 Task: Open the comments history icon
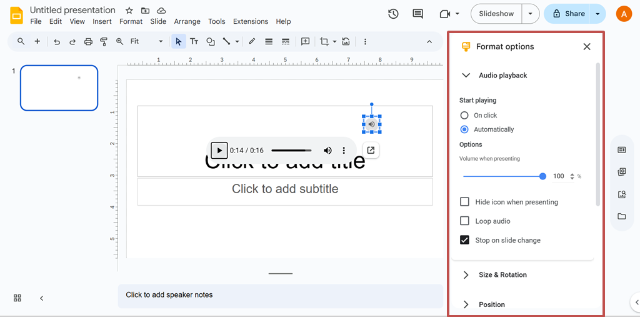tap(417, 14)
